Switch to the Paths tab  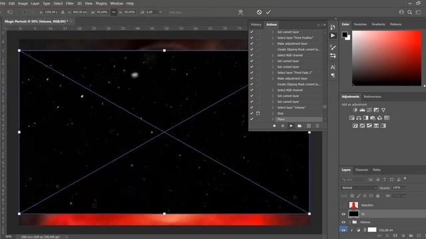click(377, 170)
